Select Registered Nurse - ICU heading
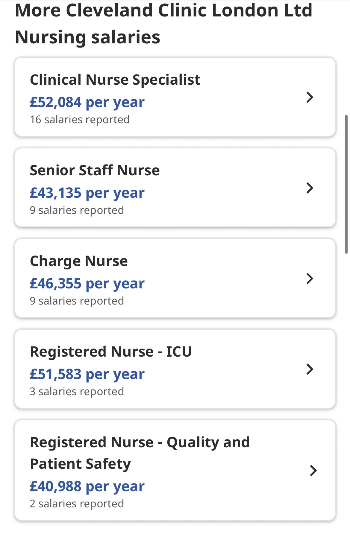Viewport: 350px width, 534px height. pos(111,352)
